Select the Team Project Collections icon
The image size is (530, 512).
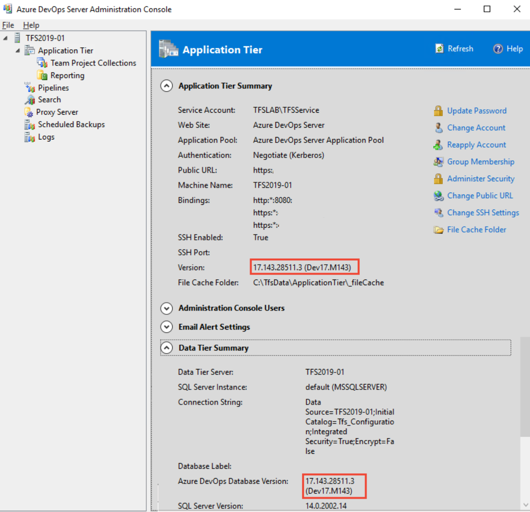click(43, 63)
